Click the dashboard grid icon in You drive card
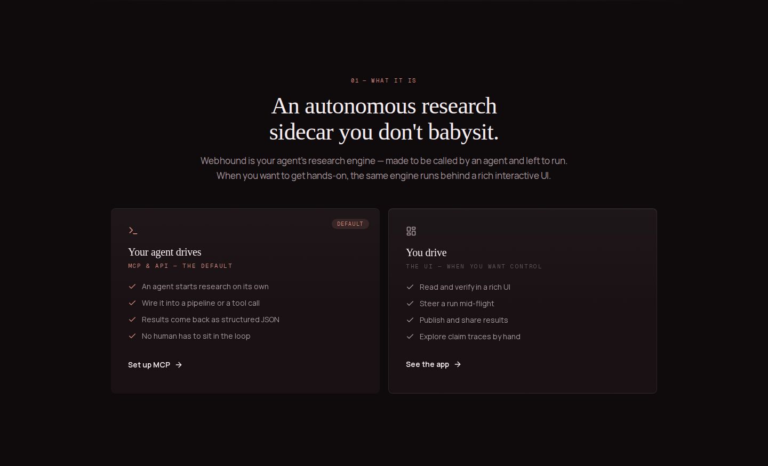 (x=411, y=231)
